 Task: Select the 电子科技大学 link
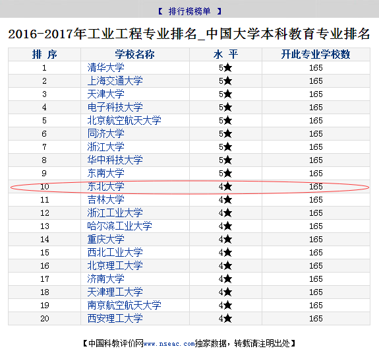pos(115,107)
